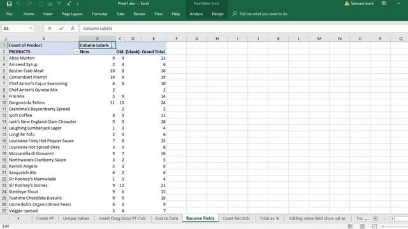Select row 10 header
This screenshot has height=229, width=408.
tap(4, 102)
